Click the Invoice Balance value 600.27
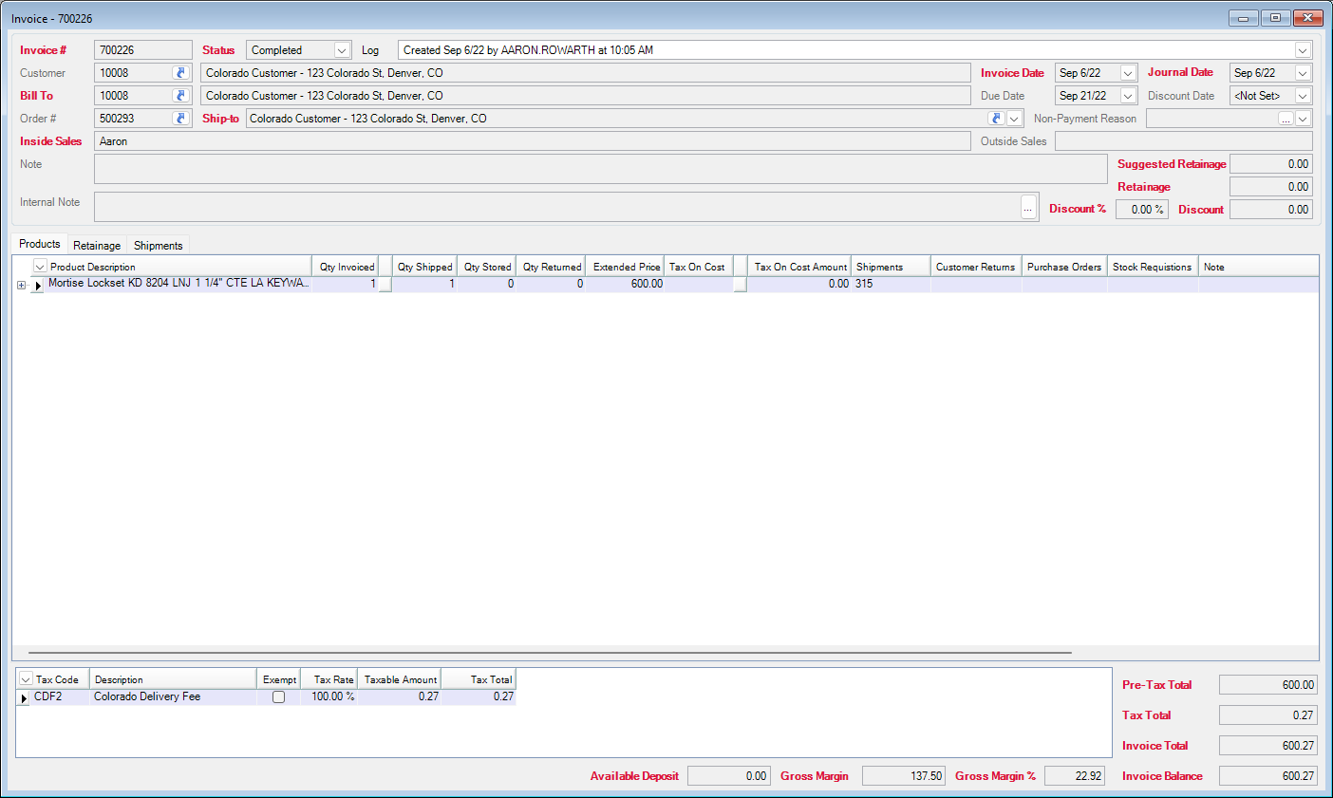Viewport: 1333px width, 798px height. [1267, 776]
